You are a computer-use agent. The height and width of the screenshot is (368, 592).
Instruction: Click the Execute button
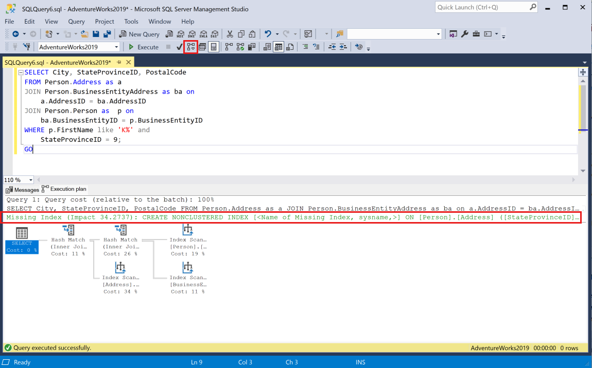point(143,47)
